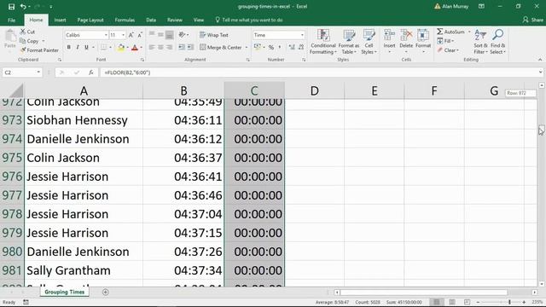Switch to the Formulas tab
Viewport: 546px width, 307px height.
(125, 20)
